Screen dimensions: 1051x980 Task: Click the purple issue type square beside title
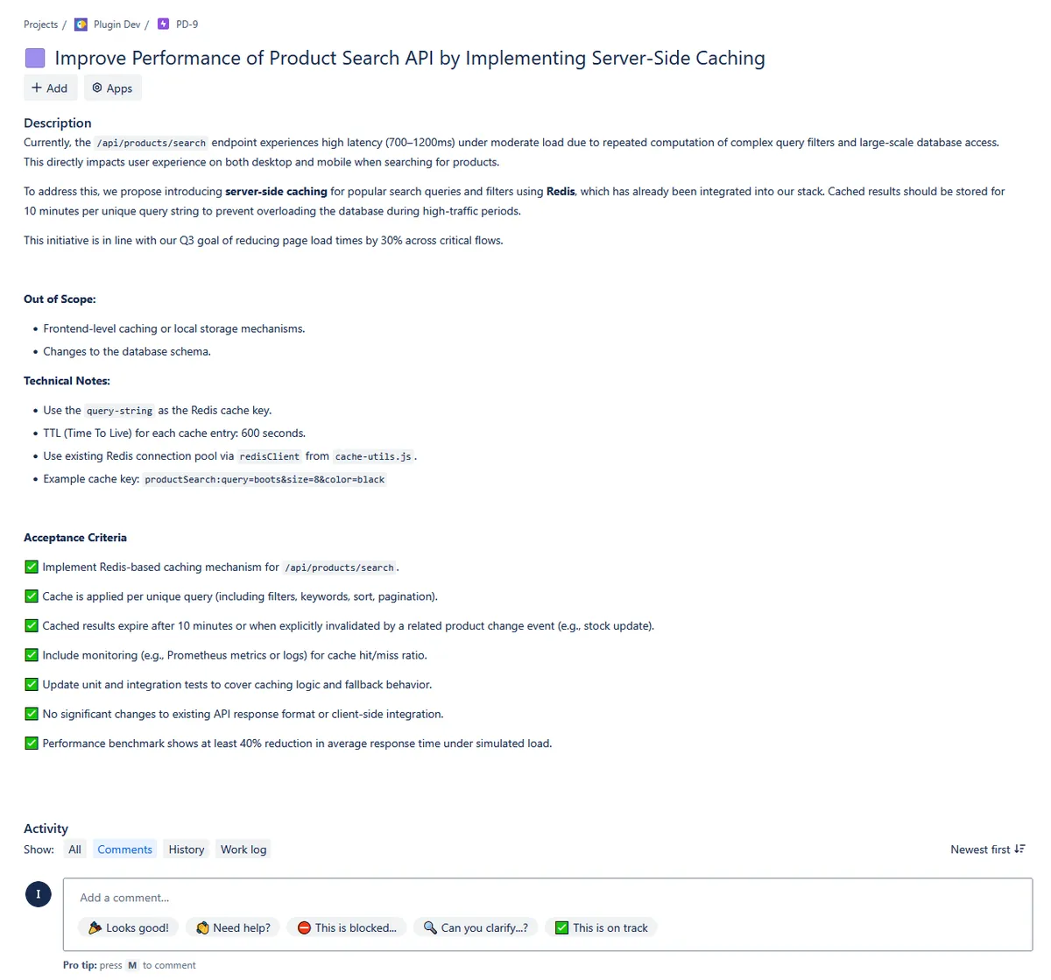tap(35, 59)
